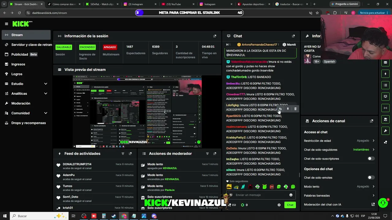Toggle Chat de solo-emotes

371,178
